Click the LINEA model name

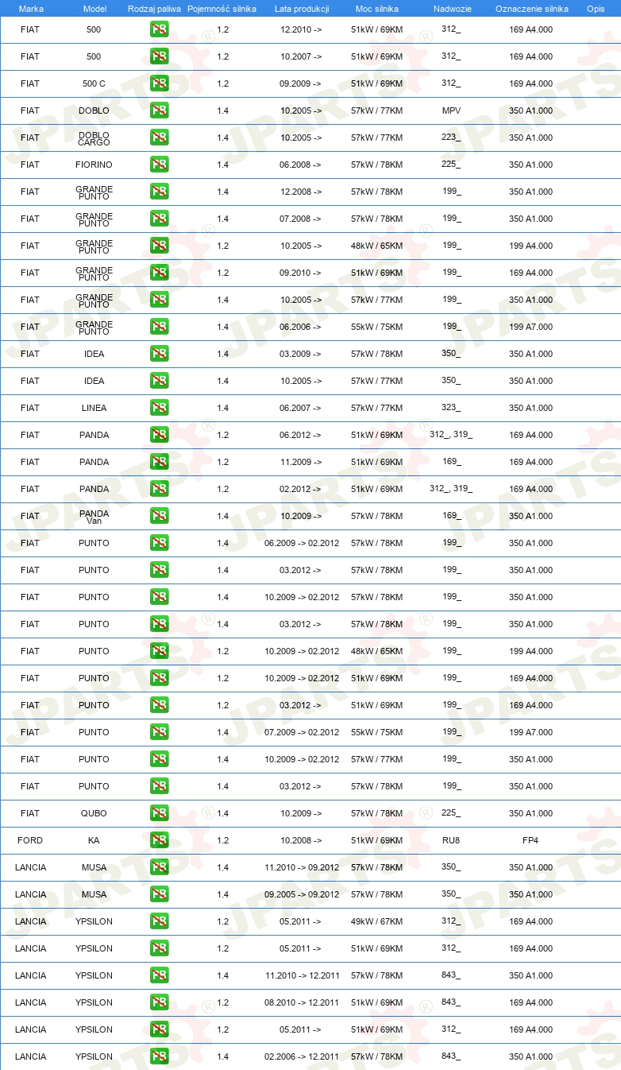tap(94, 408)
